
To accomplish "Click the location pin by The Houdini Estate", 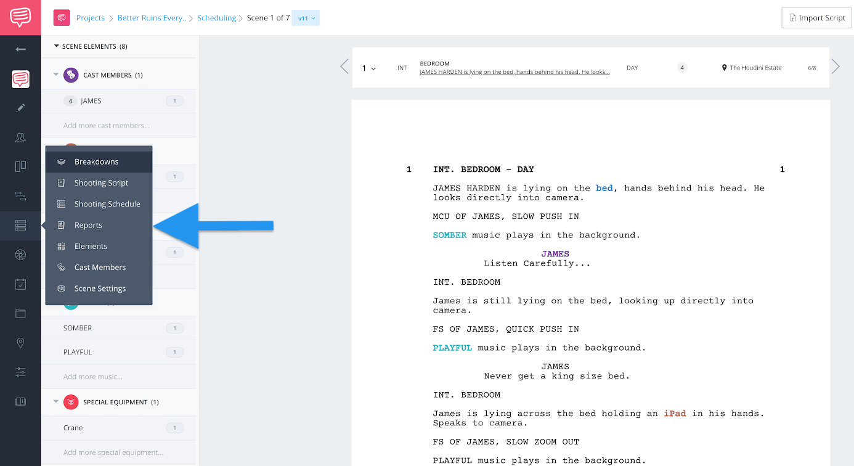I will coord(725,68).
